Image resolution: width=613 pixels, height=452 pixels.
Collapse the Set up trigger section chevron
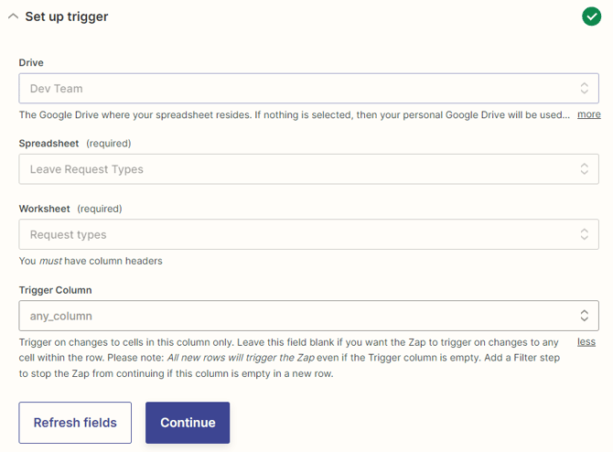[13, 16]
